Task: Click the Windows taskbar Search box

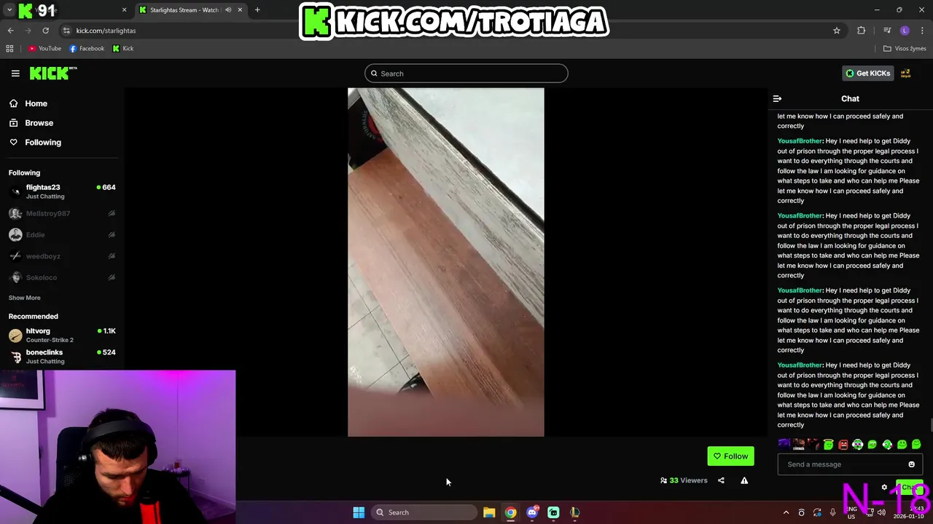Action: pos(425,512)
